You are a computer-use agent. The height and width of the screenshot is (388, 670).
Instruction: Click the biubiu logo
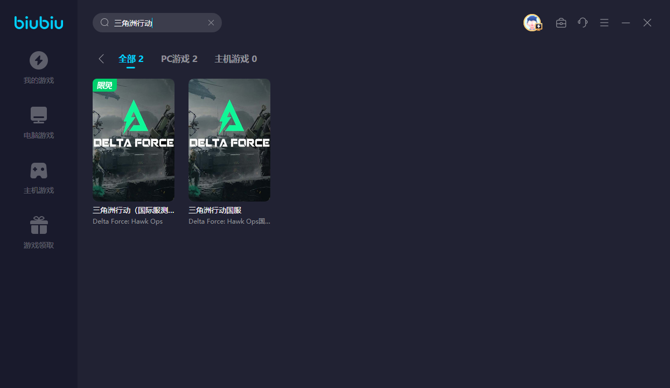coord(39,23)
